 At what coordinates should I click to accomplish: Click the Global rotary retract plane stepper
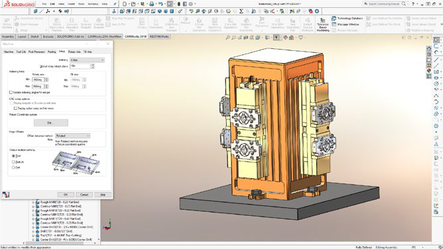[x=93, y=66]
